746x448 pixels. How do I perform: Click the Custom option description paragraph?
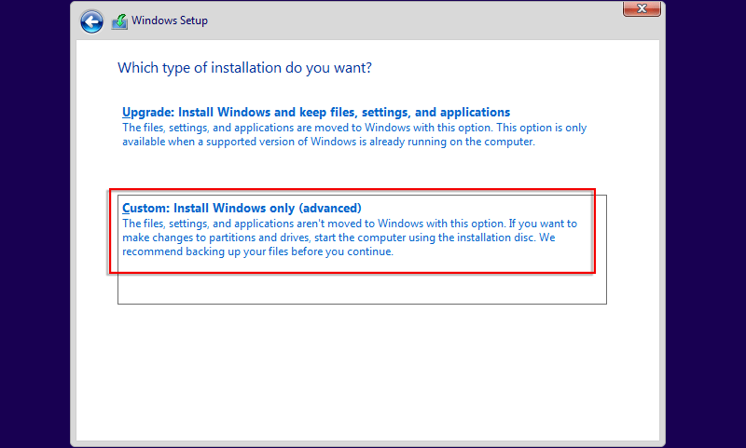point(350,238)
